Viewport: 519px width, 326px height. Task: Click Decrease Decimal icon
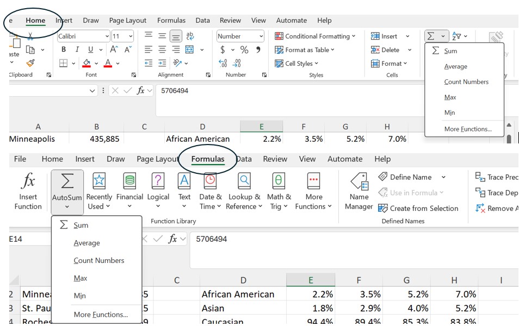(237, 63)
